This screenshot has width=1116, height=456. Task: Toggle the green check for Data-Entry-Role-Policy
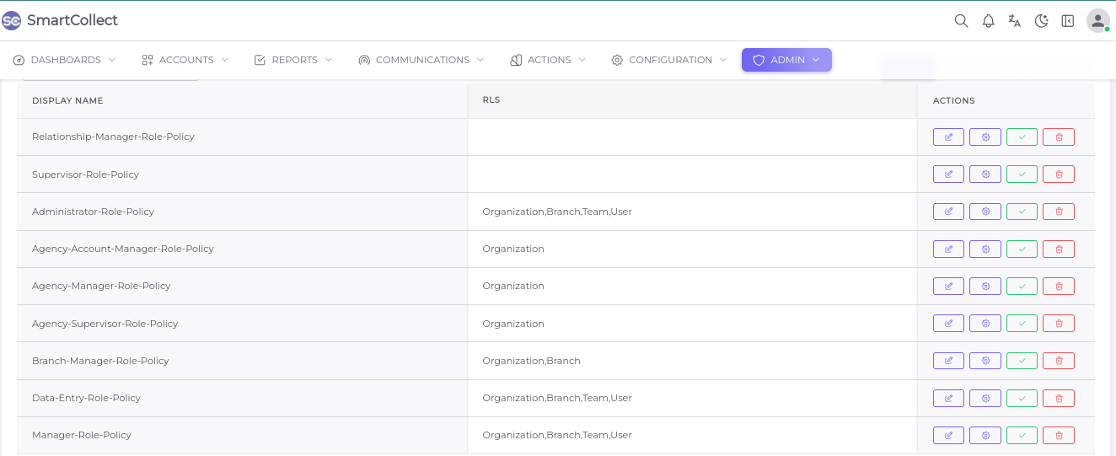1022,398
